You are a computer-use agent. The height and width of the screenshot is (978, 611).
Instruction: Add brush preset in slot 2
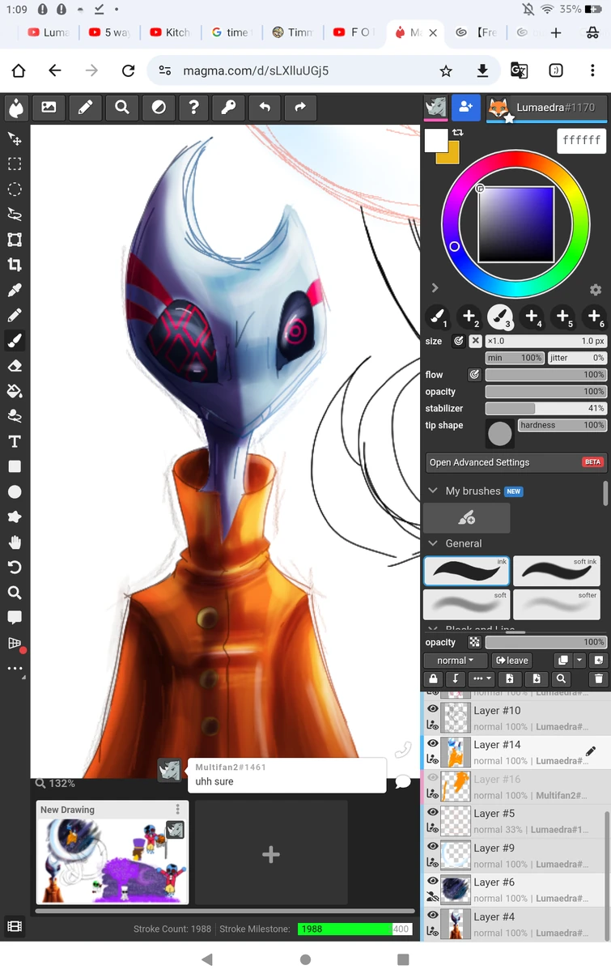469,317
